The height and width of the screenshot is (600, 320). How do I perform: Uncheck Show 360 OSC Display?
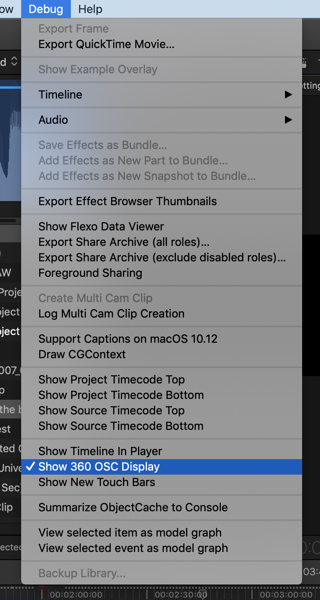(x=99, y=466)
